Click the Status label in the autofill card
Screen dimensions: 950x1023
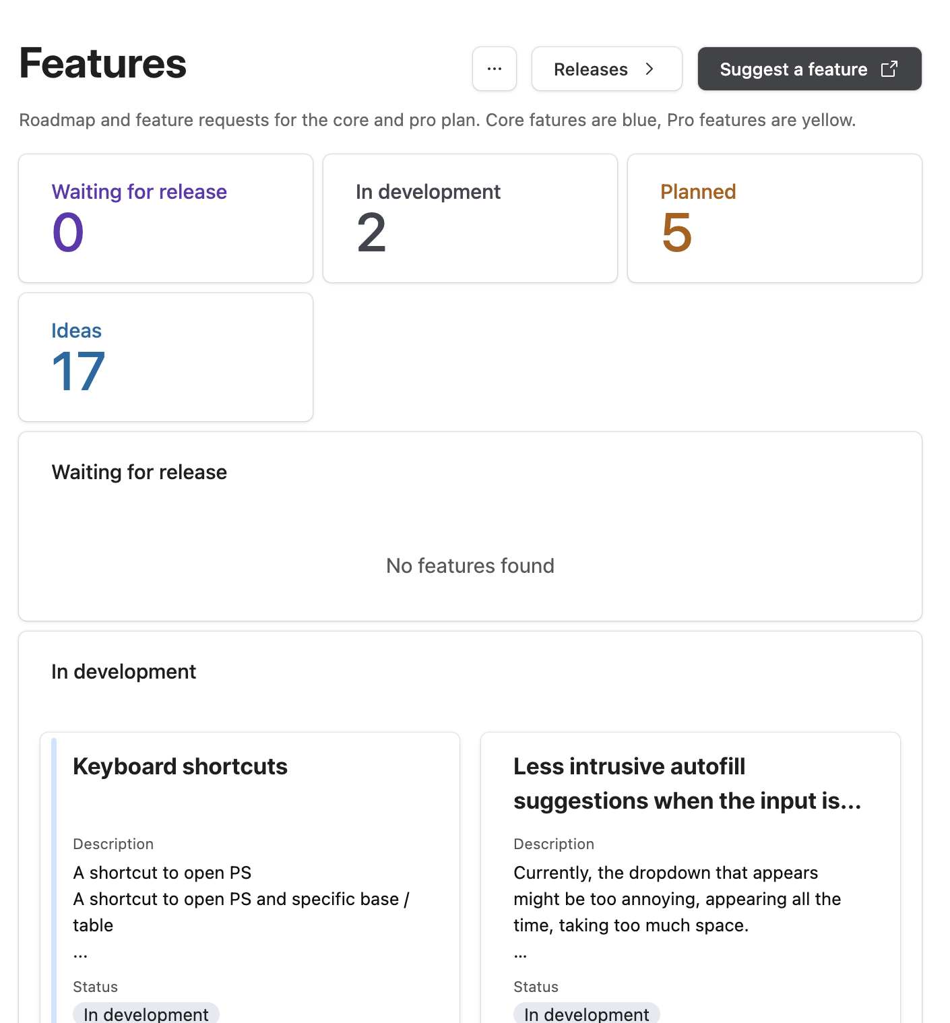[536, 987]
